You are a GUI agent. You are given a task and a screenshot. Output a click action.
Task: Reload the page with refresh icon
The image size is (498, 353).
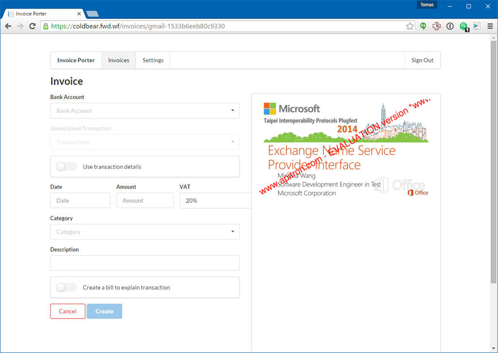pos(32,26)
